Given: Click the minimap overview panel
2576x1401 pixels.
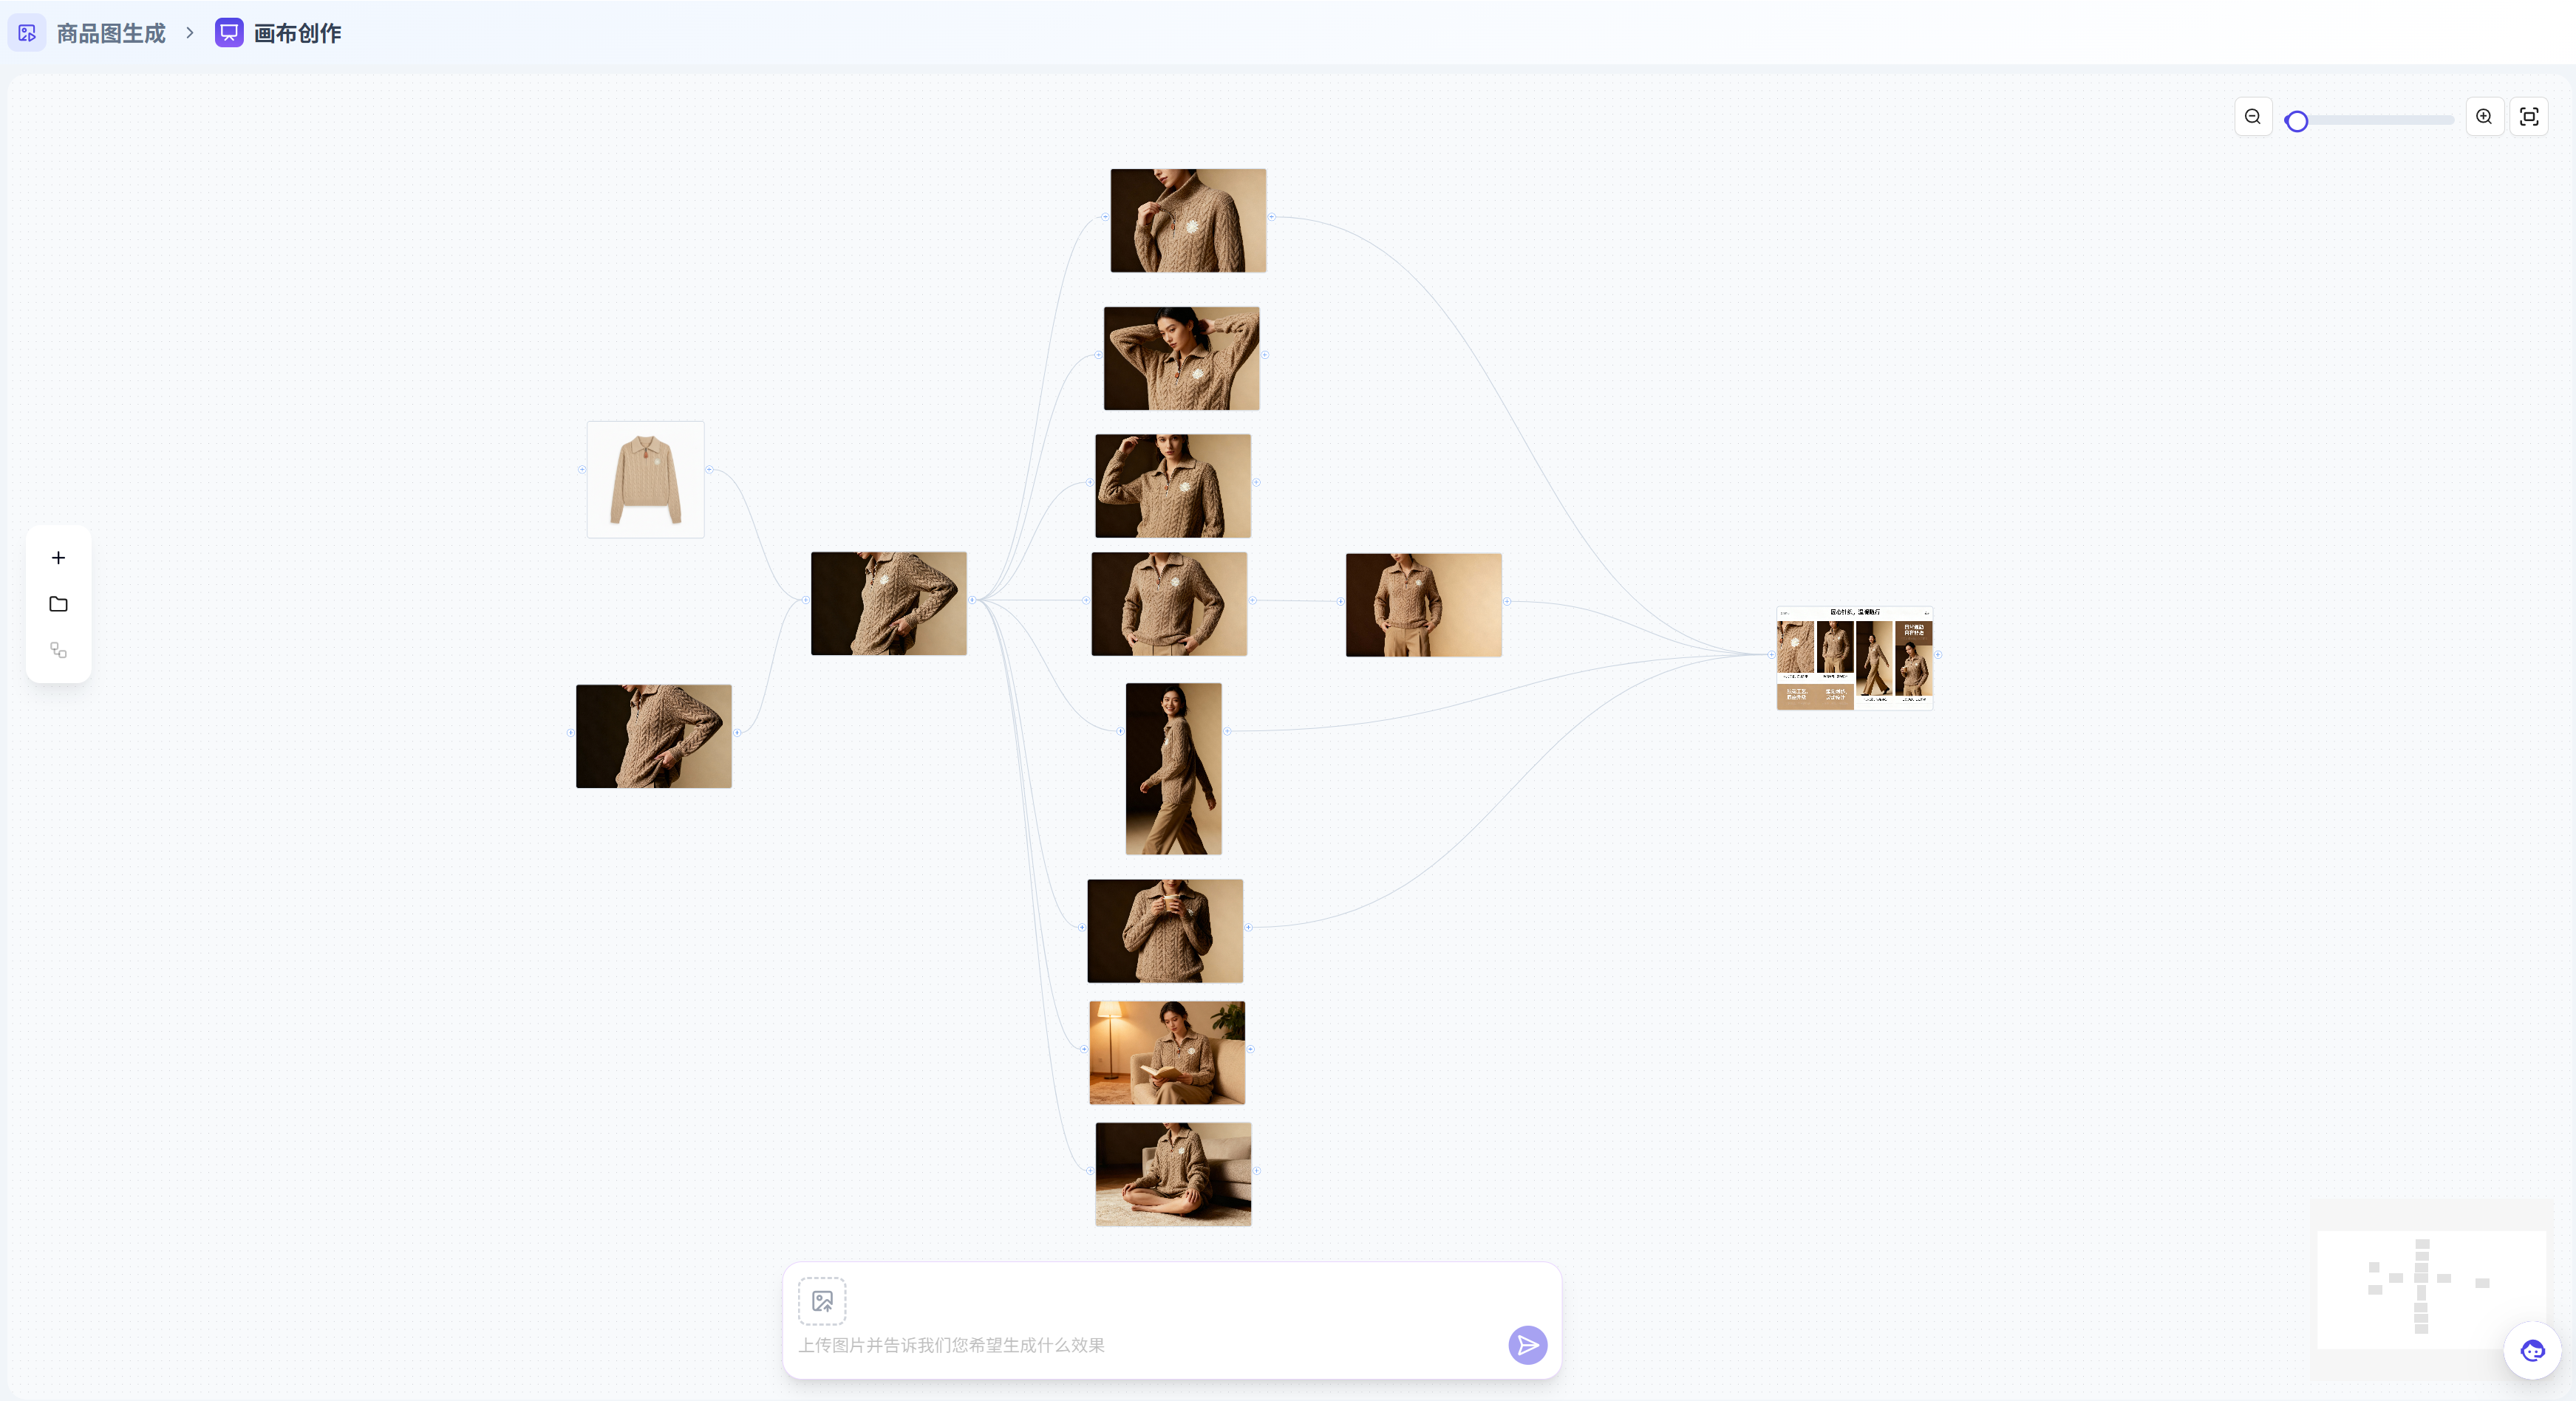Looking at the screenshot, I should pyautogui.click(x=2432, y=1289).
